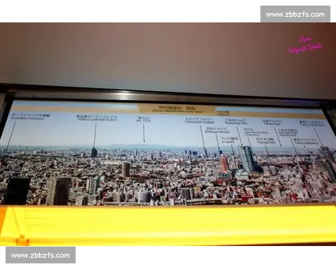The image size is (336, 269).
Task: Select the Shibuya Hikarie label
Action: [217, 131]
